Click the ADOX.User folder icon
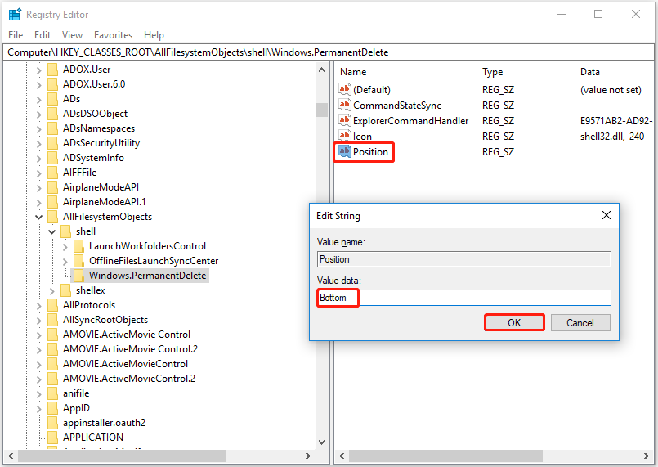 point(53,70)
